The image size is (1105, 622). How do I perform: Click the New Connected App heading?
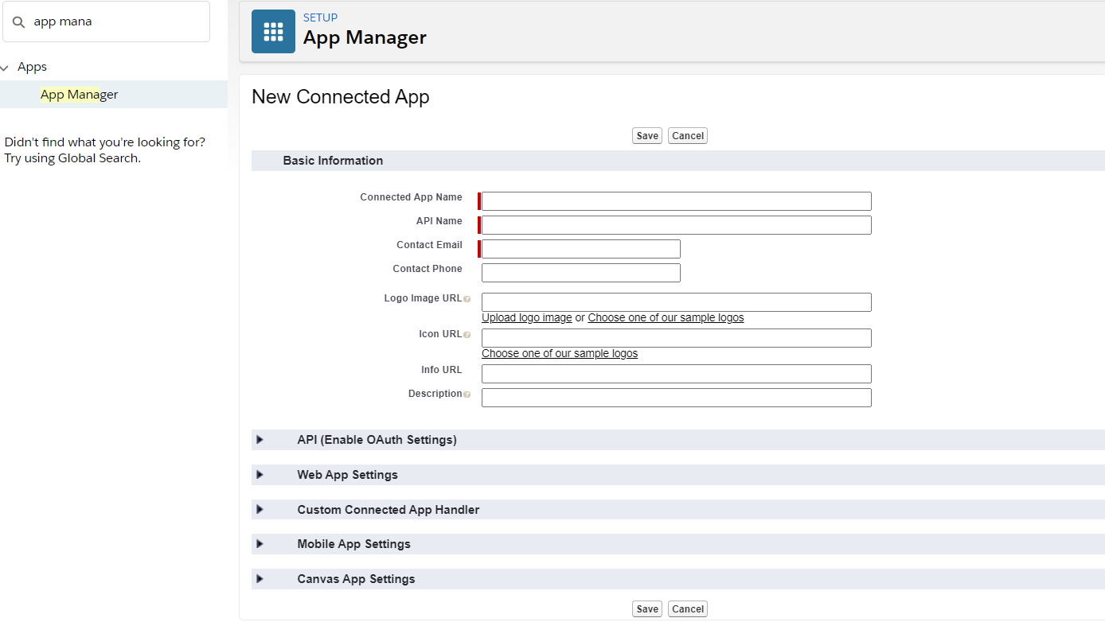pyautogui.click(x=341, y=97)
